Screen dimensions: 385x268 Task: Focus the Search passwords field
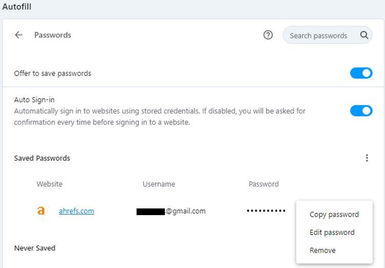tap(318, 35)
